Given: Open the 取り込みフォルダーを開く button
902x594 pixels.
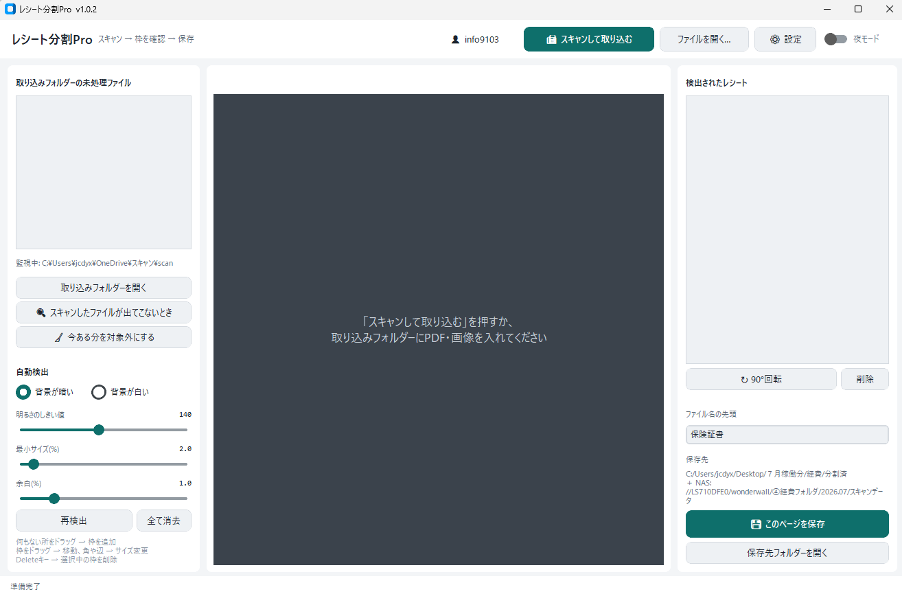Looking at the screenshot, I should click(104, 288).
